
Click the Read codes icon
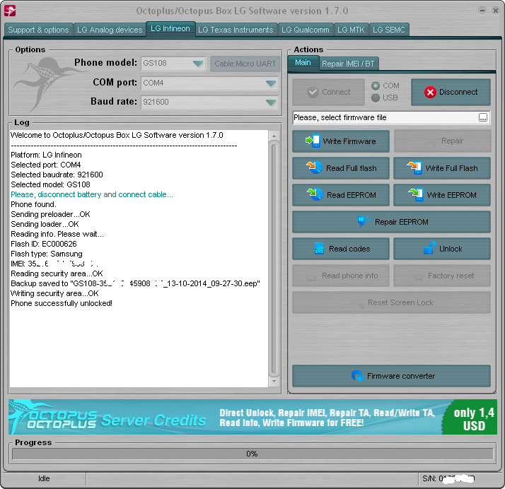click(x=319, y=248)
